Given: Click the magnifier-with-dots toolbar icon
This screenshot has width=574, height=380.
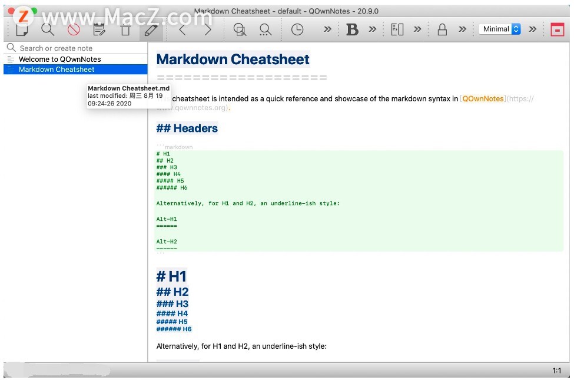Looking at the screenshot, I should (265, 29).
